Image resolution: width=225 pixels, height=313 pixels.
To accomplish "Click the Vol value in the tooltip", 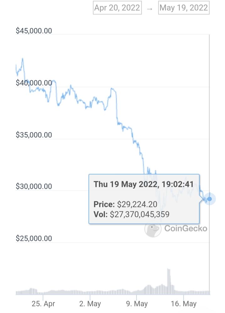I will (140, 215).
